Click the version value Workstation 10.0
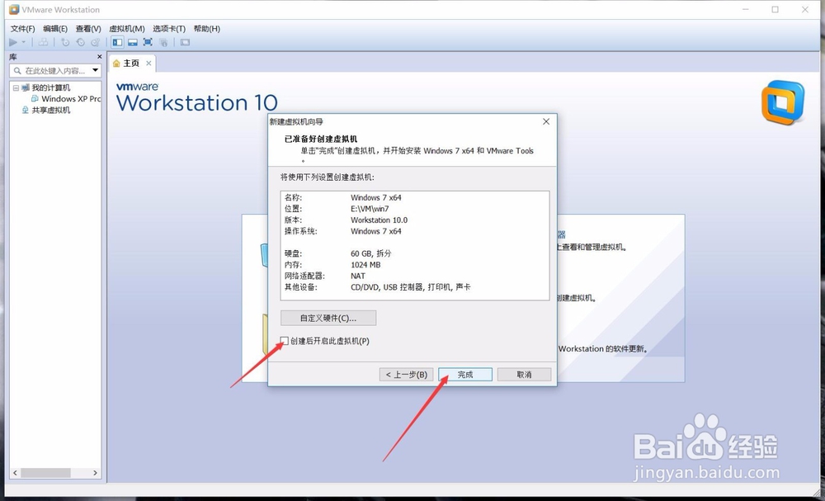The width and height of the screenshot is (825, 501). coord(379,220)
